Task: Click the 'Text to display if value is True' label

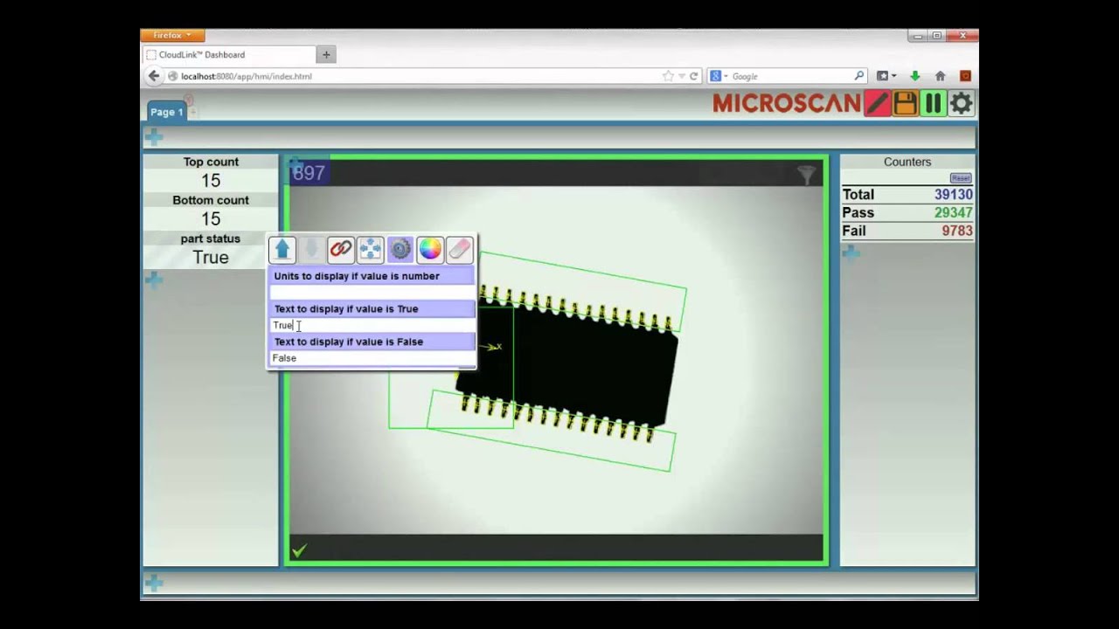Action: [x=346, y=308]
